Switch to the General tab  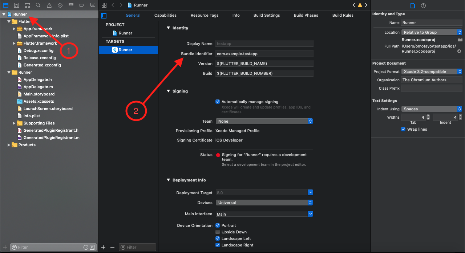pos(133,15)
